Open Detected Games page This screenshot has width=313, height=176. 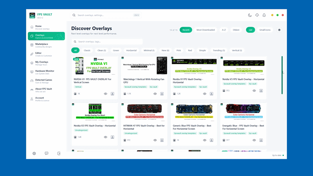[46, 81]
